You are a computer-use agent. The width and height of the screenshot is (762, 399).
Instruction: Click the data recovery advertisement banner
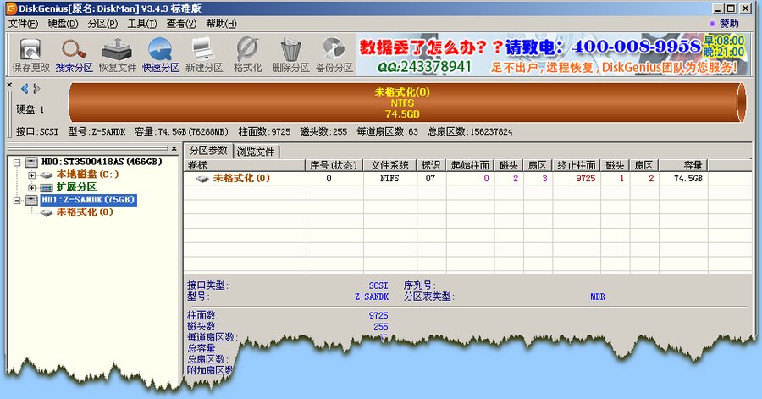(551, 54)
